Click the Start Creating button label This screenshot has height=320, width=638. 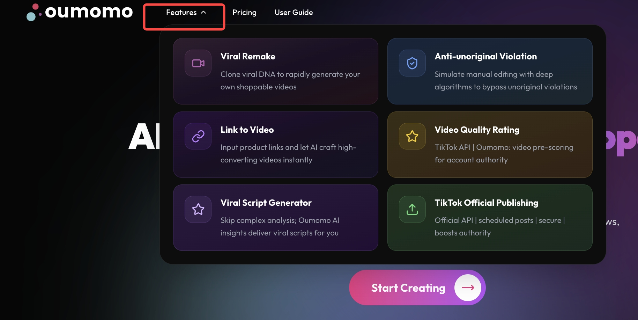408,288
